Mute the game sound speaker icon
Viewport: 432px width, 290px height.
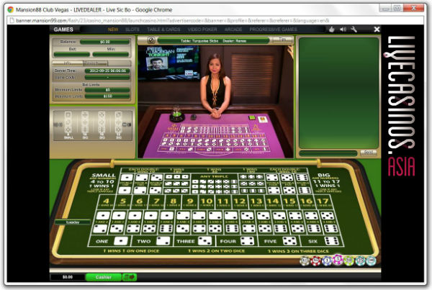pyautogui.click(x=342, y=30)
